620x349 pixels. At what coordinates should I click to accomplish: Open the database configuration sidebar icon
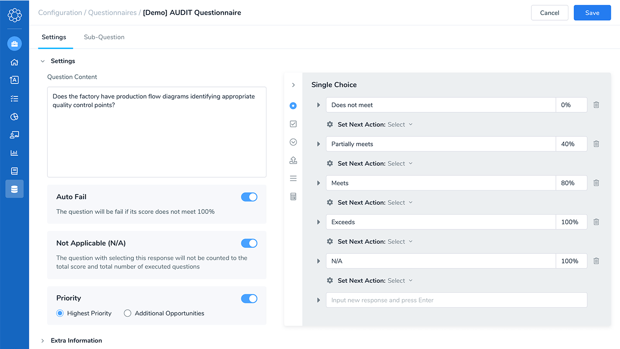tap(14, 189)
